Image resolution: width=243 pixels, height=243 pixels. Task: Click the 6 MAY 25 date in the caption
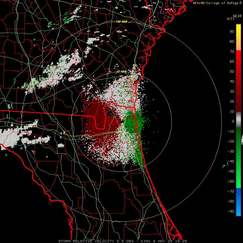(x=164, y=241)
